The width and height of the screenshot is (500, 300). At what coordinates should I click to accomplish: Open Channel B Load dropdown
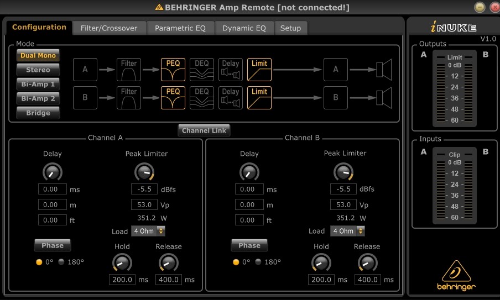coord(347,231)
